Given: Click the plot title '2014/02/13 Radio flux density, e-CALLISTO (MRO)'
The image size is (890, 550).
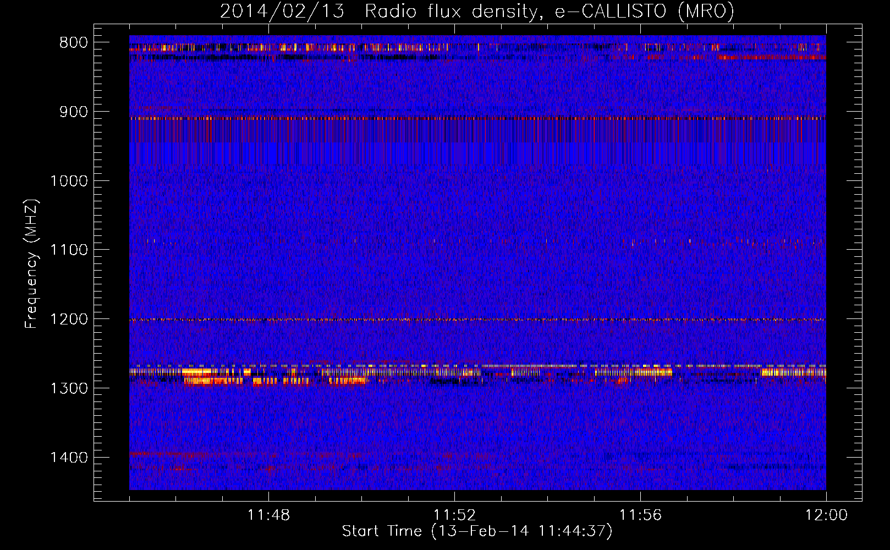Looking at the screenshot, I should (x=477, y=12).
